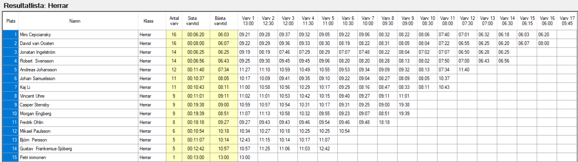
Task: Select Andreas Johansson's Varv 12 cell 11:40
Action: 467,70
